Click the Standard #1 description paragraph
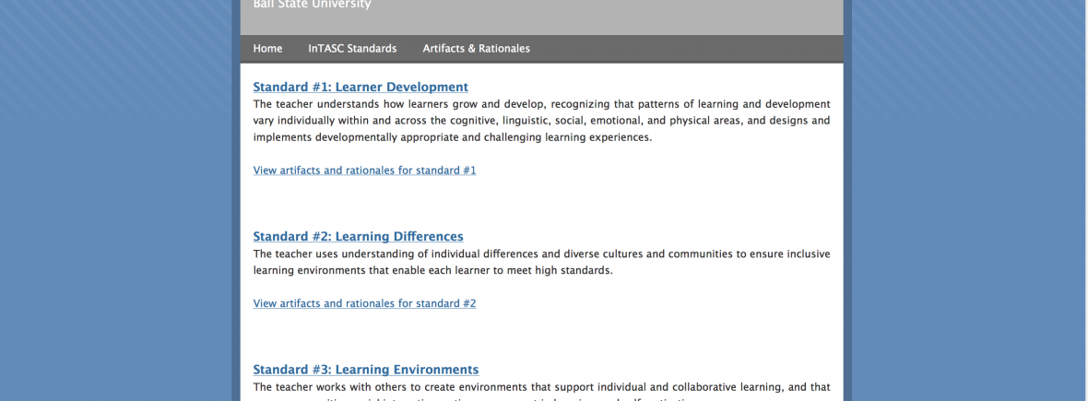The image size is (1088, 401). point(541,121)
